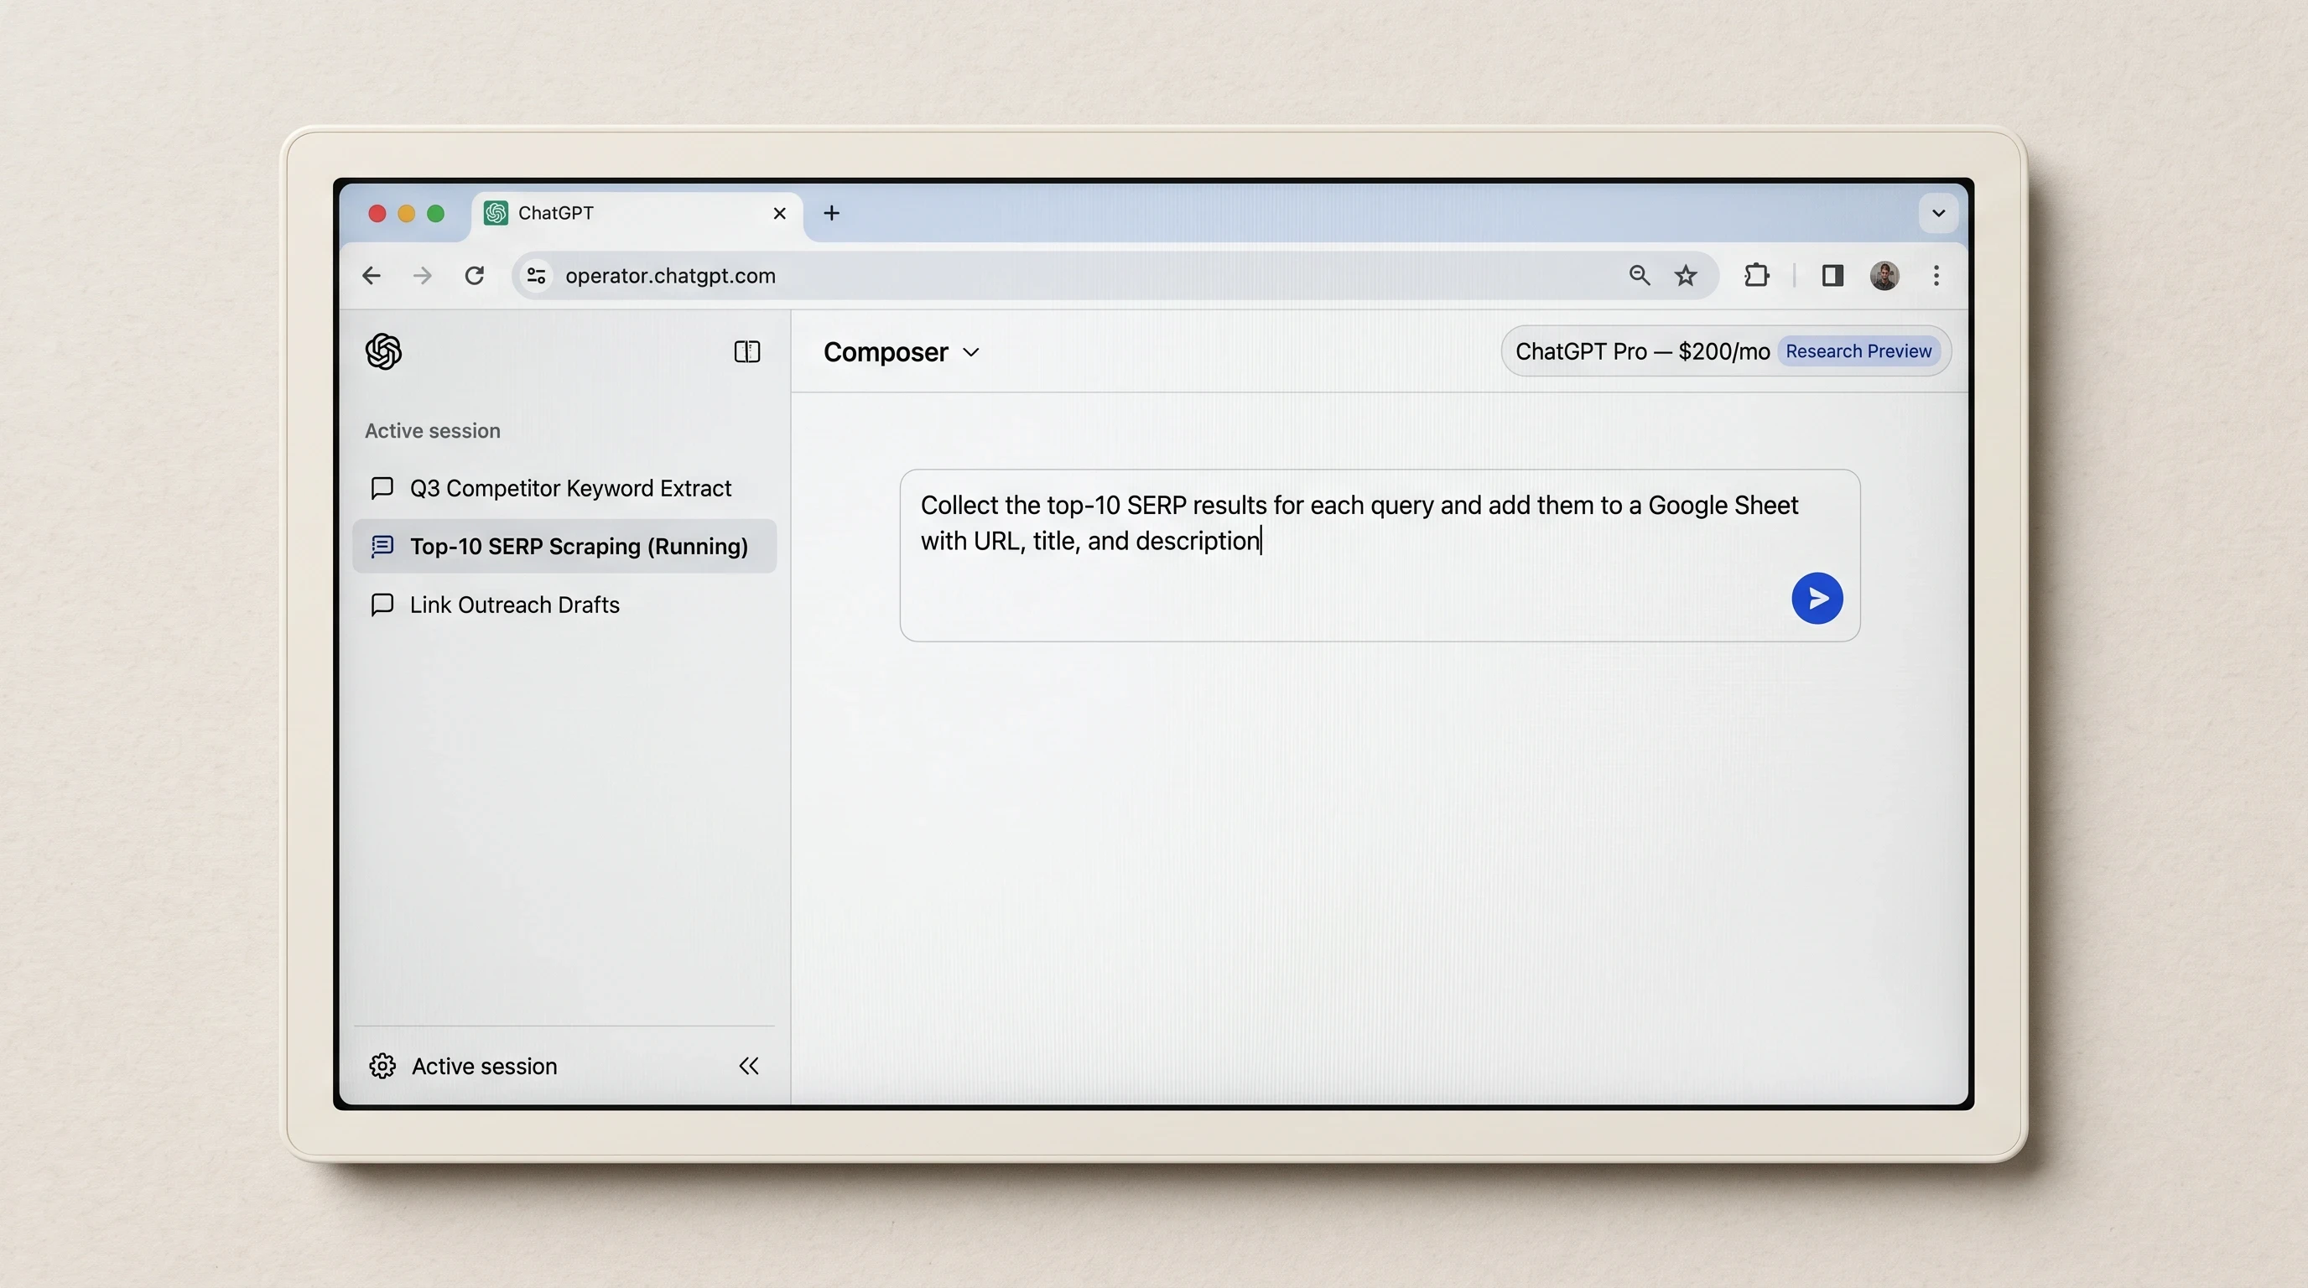
Task: Expand the Composer dropdown
Action: [902, 352]
